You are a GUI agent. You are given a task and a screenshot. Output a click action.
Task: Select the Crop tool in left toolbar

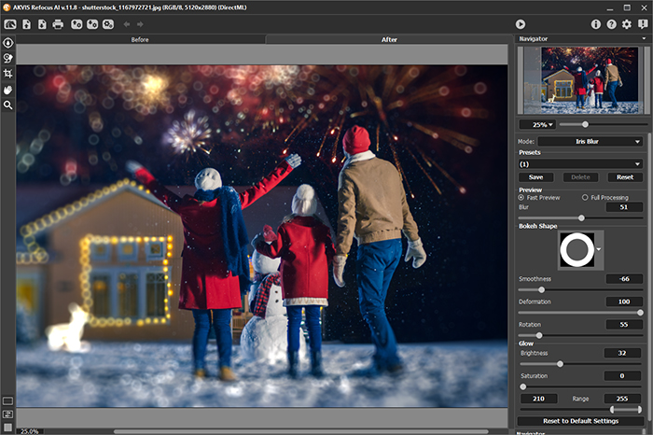tap(8, 73)
